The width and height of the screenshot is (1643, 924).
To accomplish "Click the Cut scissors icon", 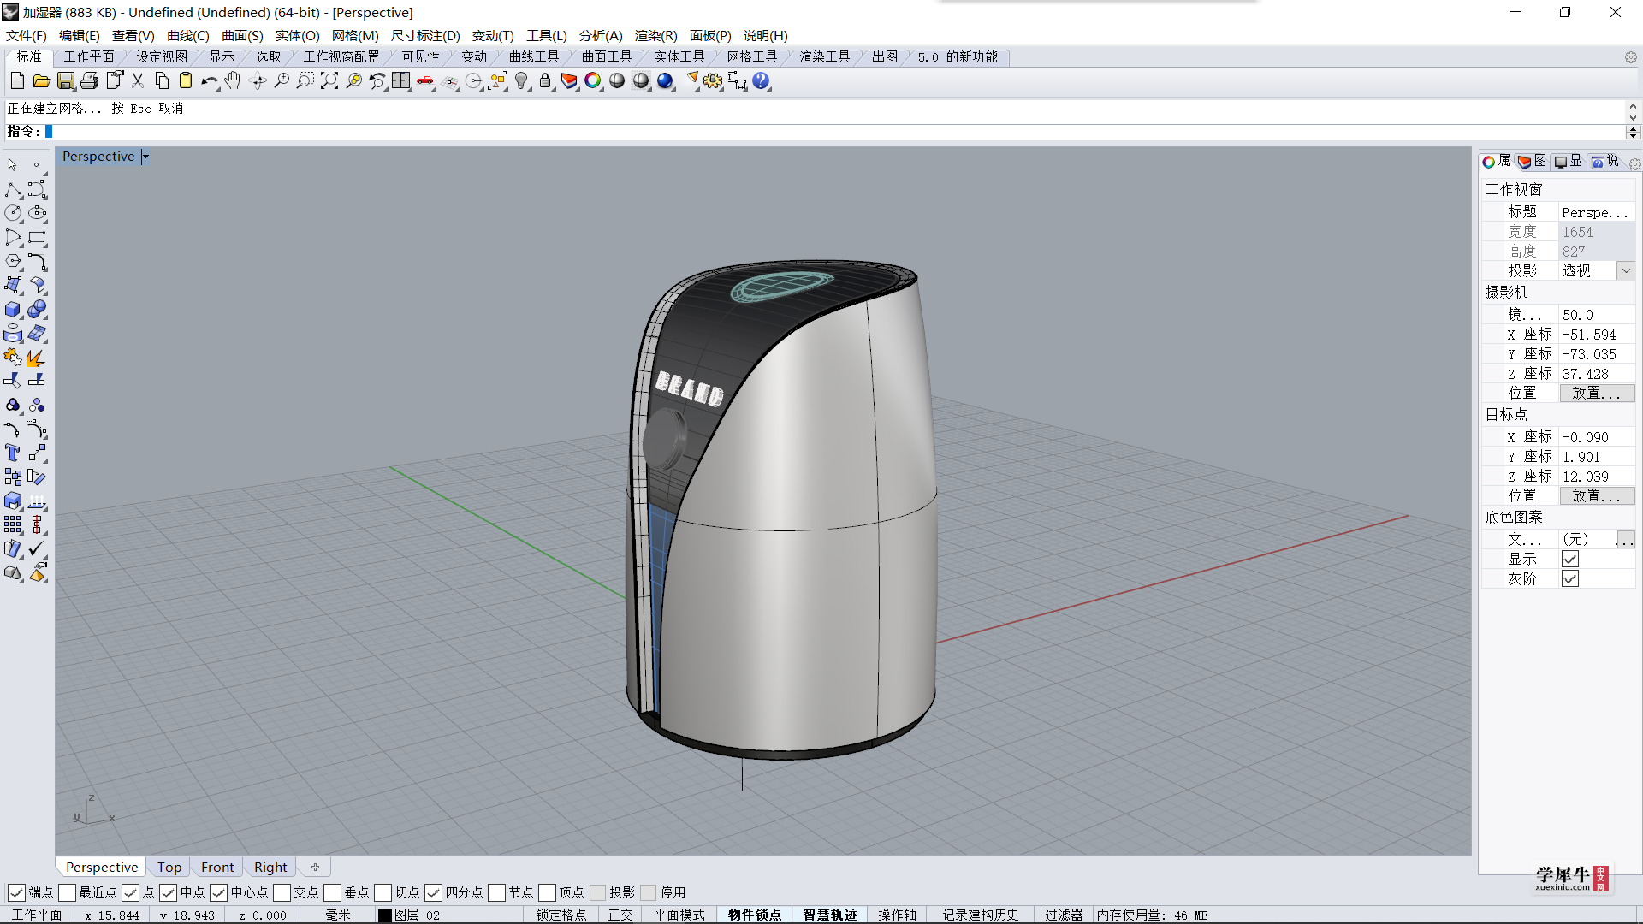I will [x=137, y=81].
